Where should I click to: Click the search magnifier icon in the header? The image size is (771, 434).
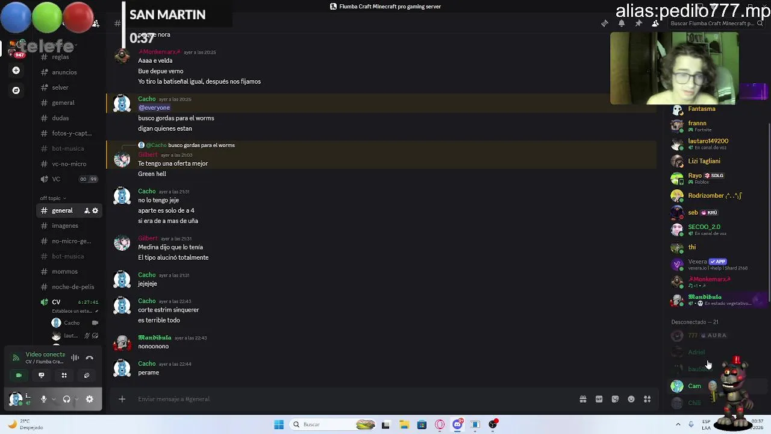pos(760,24)
